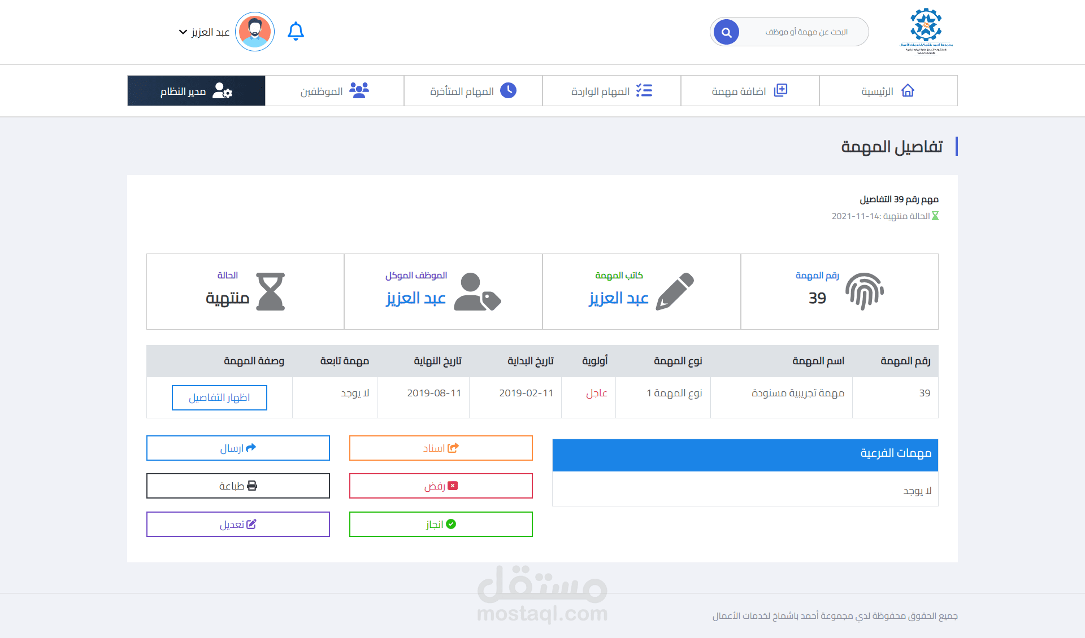This screenshot has height=638, width=1085.
Task: Switch to المهام الواردة tab
Action: click(x=611, y=91)
